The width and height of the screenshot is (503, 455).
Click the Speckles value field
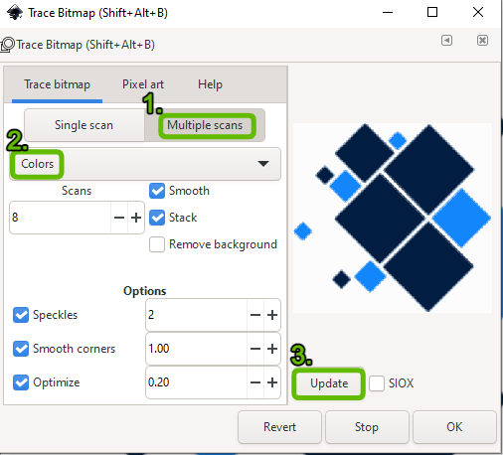coord(196,315)
